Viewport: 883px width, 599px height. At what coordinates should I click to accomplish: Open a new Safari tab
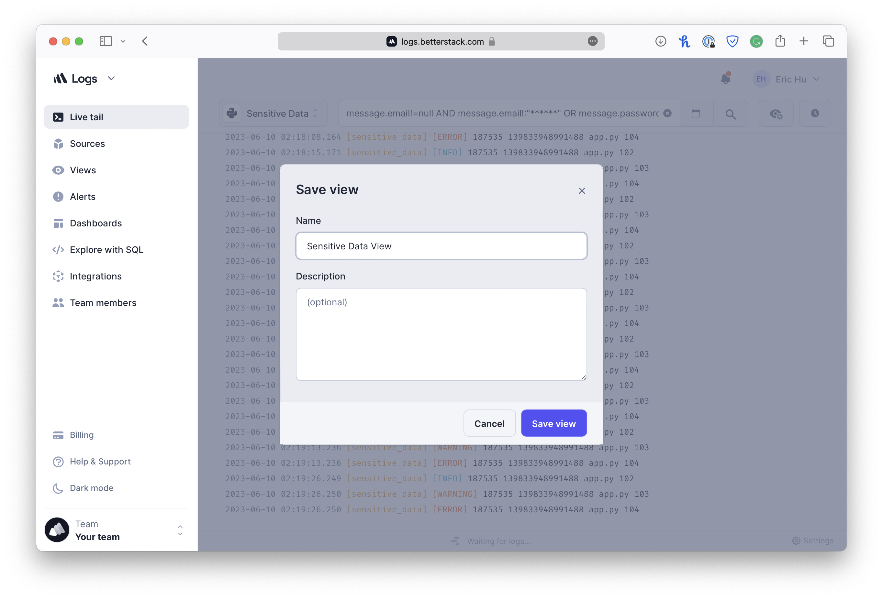pyautogui.click(x=804, y=41)
